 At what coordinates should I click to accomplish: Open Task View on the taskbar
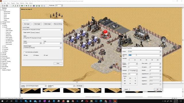point(11,101)
